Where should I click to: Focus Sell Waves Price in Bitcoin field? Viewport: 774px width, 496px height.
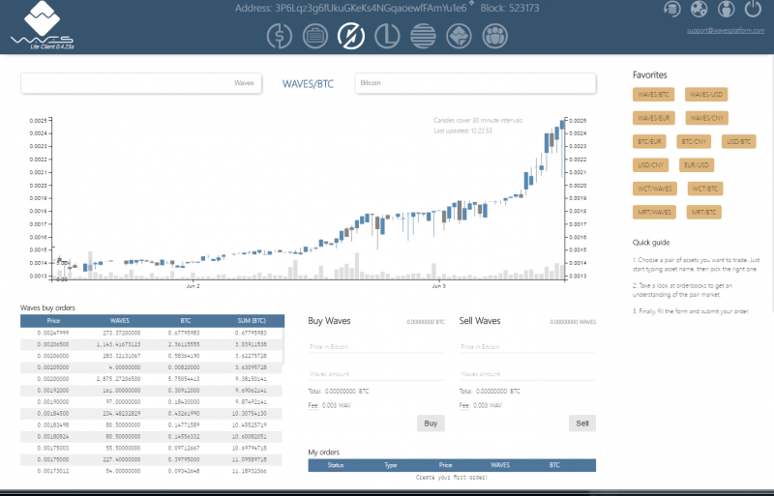527,347
